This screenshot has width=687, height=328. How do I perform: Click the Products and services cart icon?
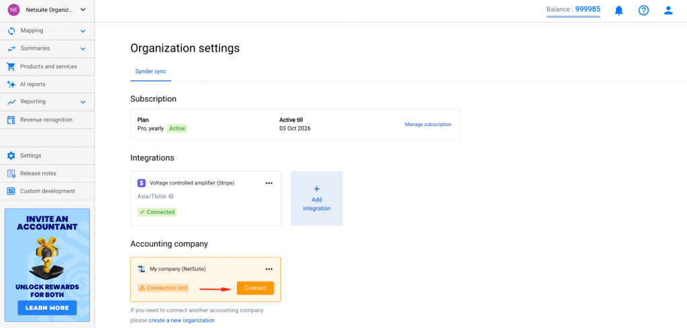pyautogui.click(x=11, y=66)
